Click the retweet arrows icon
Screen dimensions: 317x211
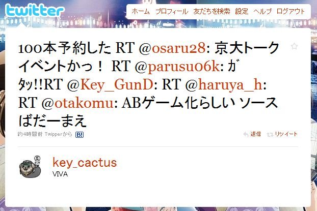click(270, 134)
